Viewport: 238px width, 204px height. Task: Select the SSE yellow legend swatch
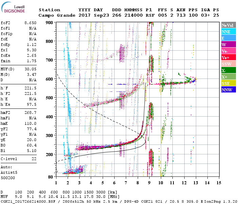pyautogui.click(x=228, y=83)
